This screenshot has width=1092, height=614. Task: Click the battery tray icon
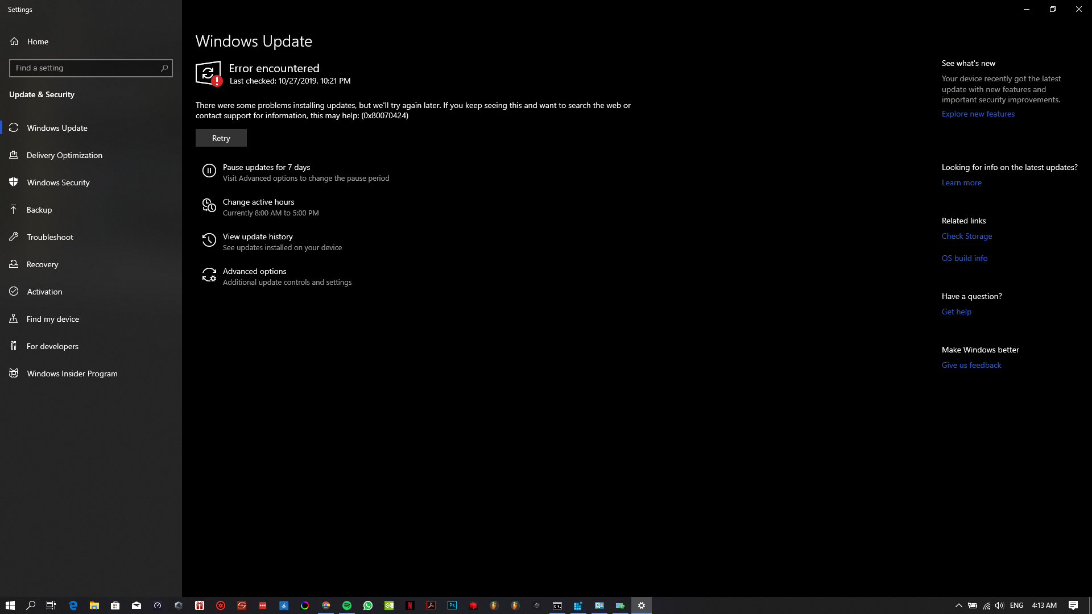(x=973, y=605)
